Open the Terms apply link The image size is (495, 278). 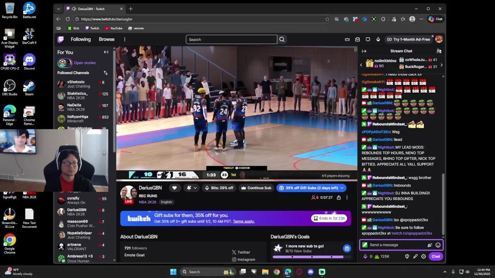[244, 222]
